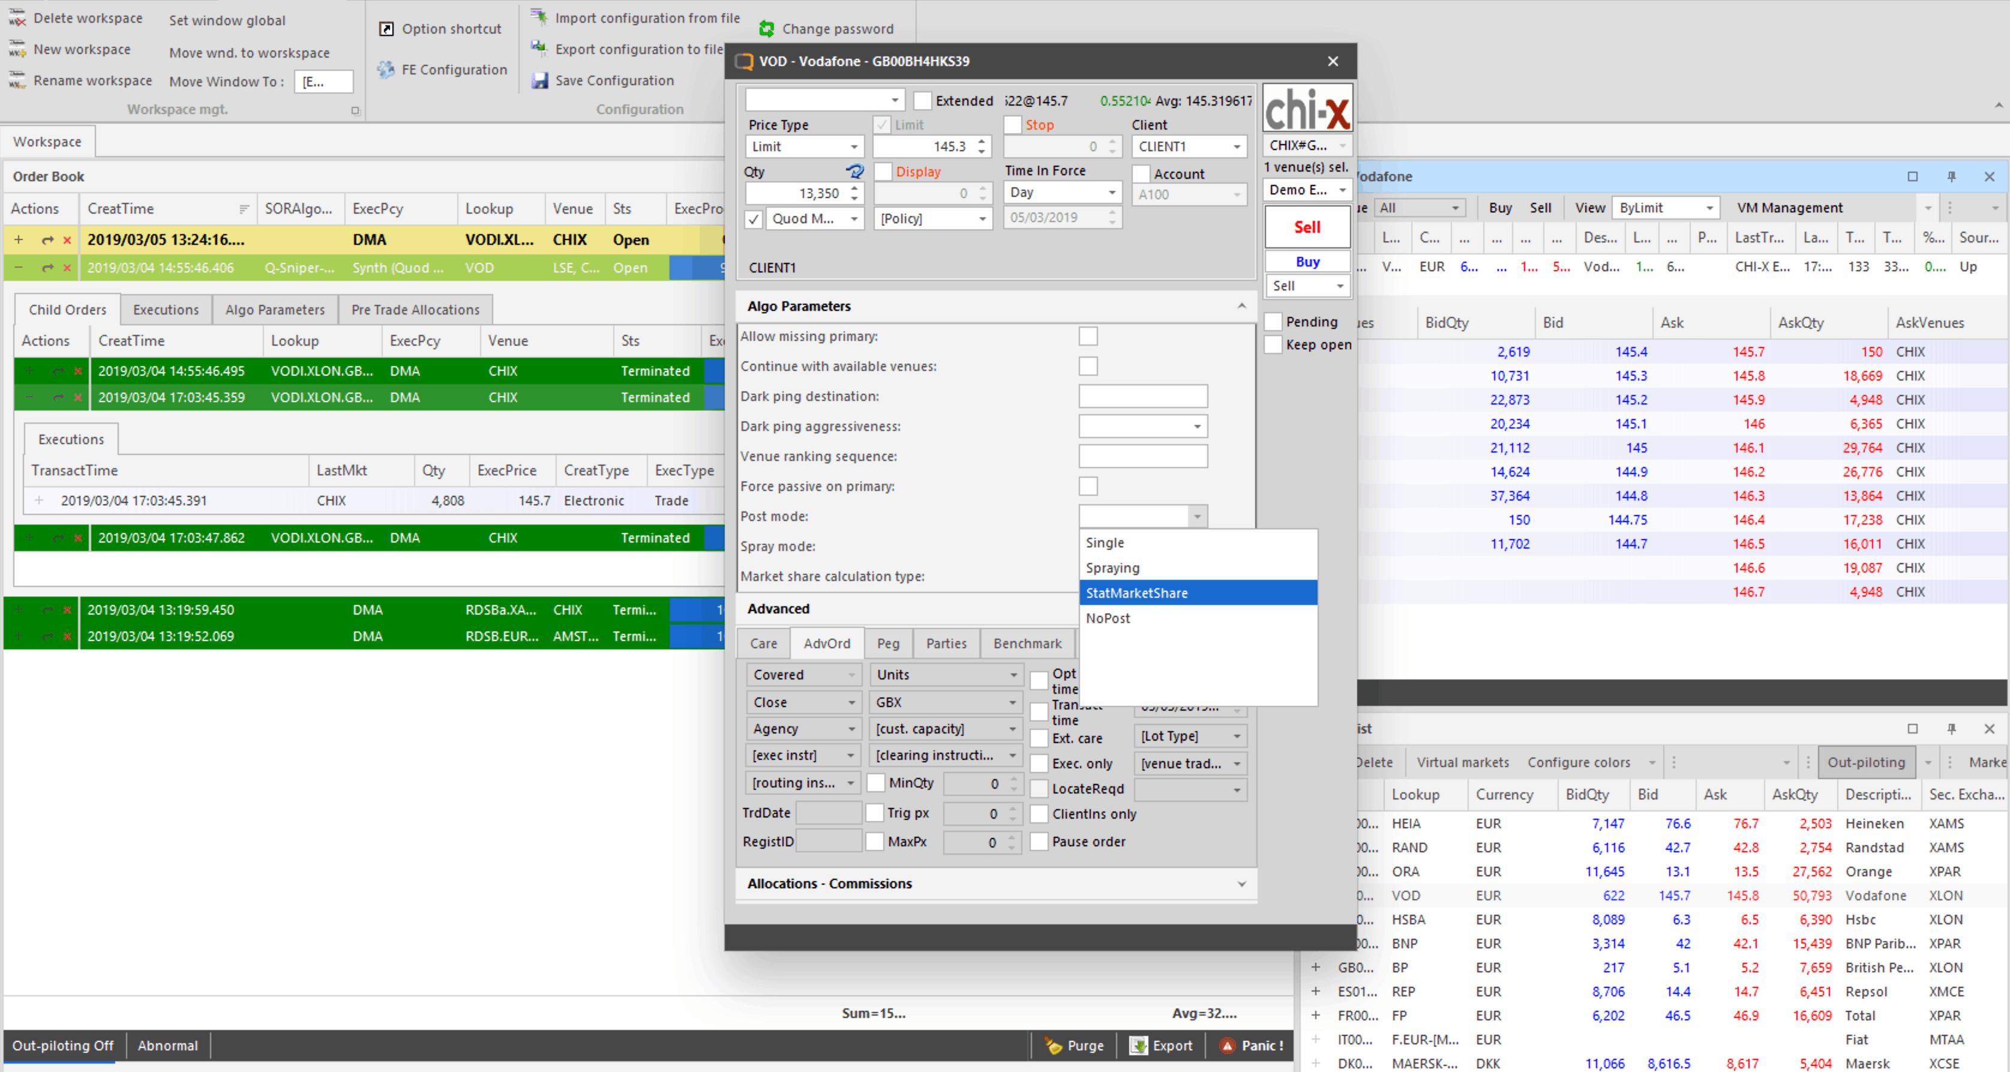
Task: Increase limit price with the up stepper
Action: pyautogui.click(x=982, y=141)
